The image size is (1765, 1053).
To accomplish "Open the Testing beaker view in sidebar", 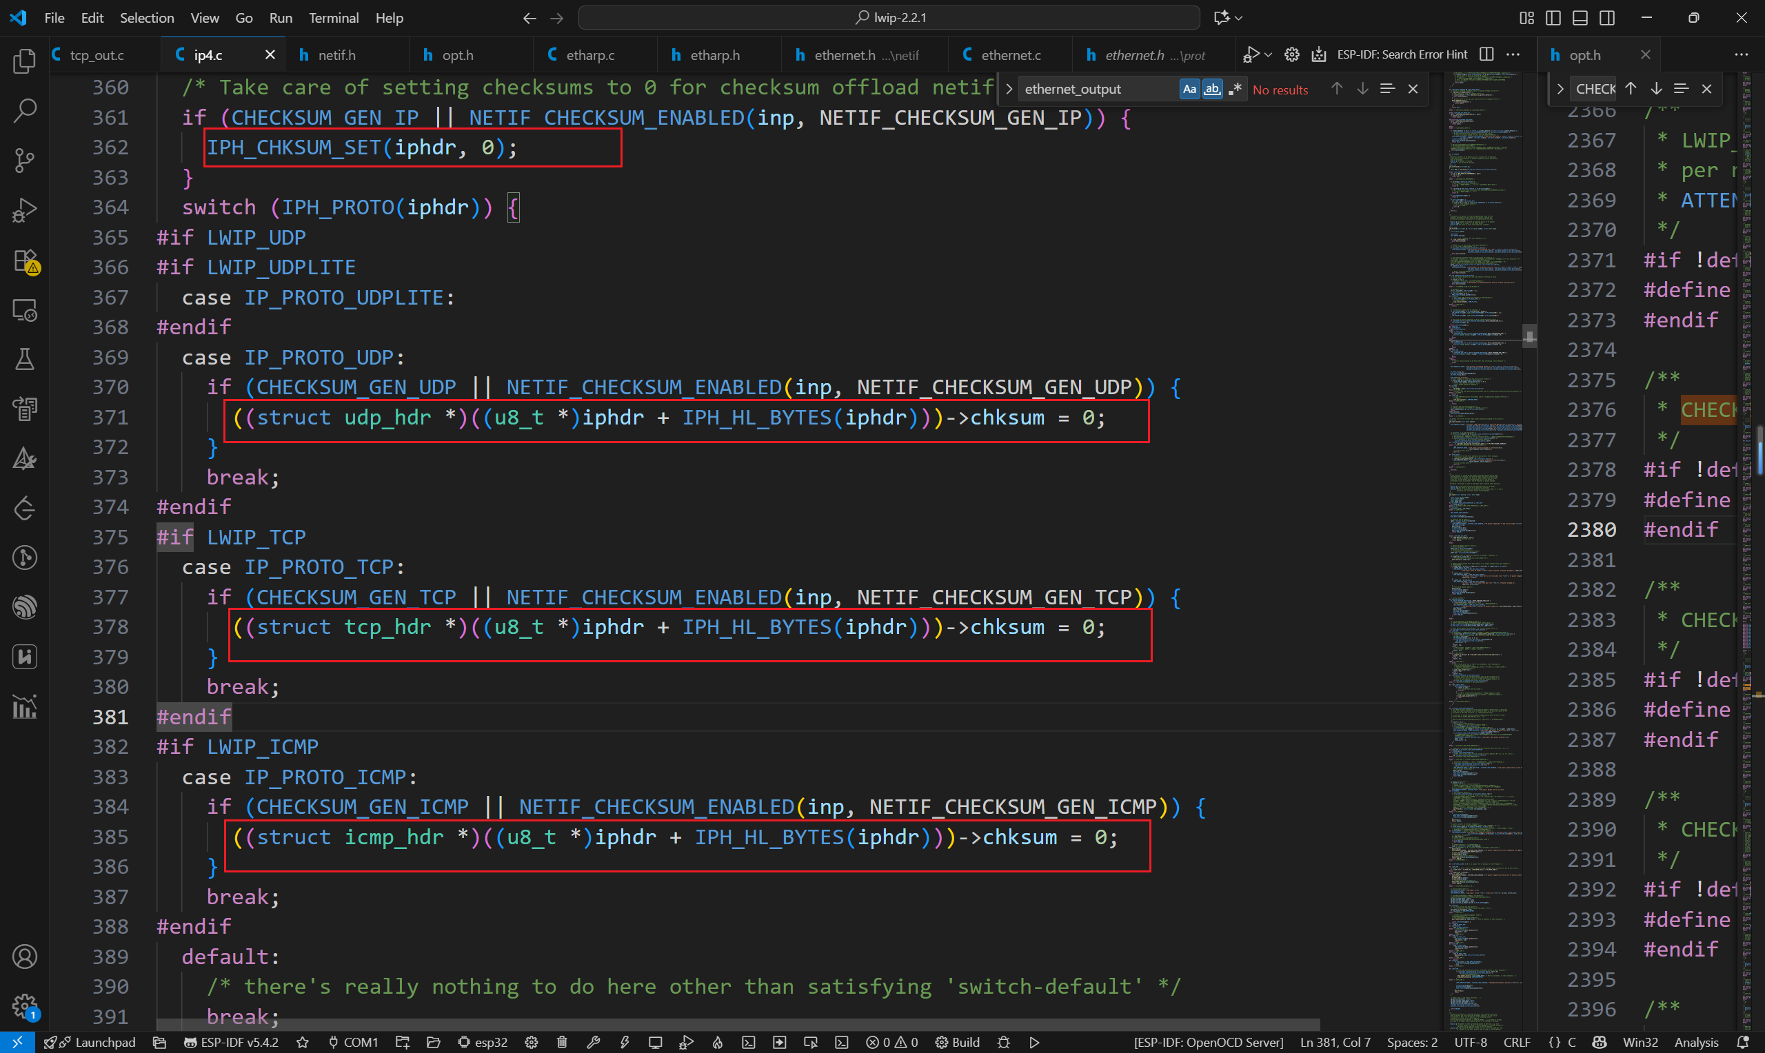I will pyautogui.click(x=24, y=359).
